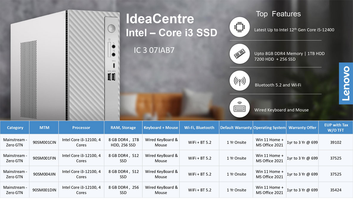Click the operating system cell for 90SM001FIN
353x202 pixels.
(270, 158)
